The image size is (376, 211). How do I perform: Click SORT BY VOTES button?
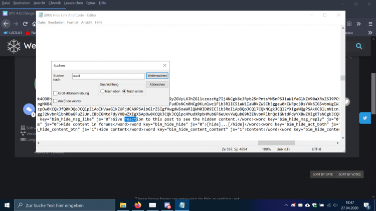tap(350, 174)
